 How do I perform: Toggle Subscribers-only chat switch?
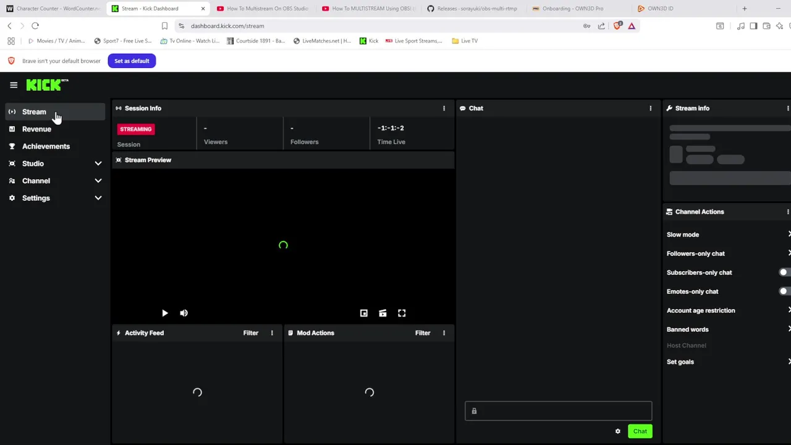tap(784, 273)
